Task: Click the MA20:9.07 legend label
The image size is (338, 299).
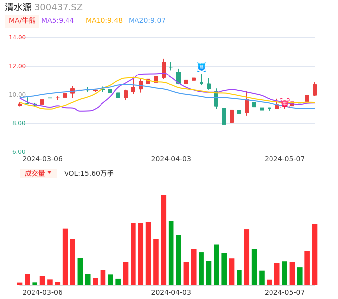Action: tap(147, 21)
